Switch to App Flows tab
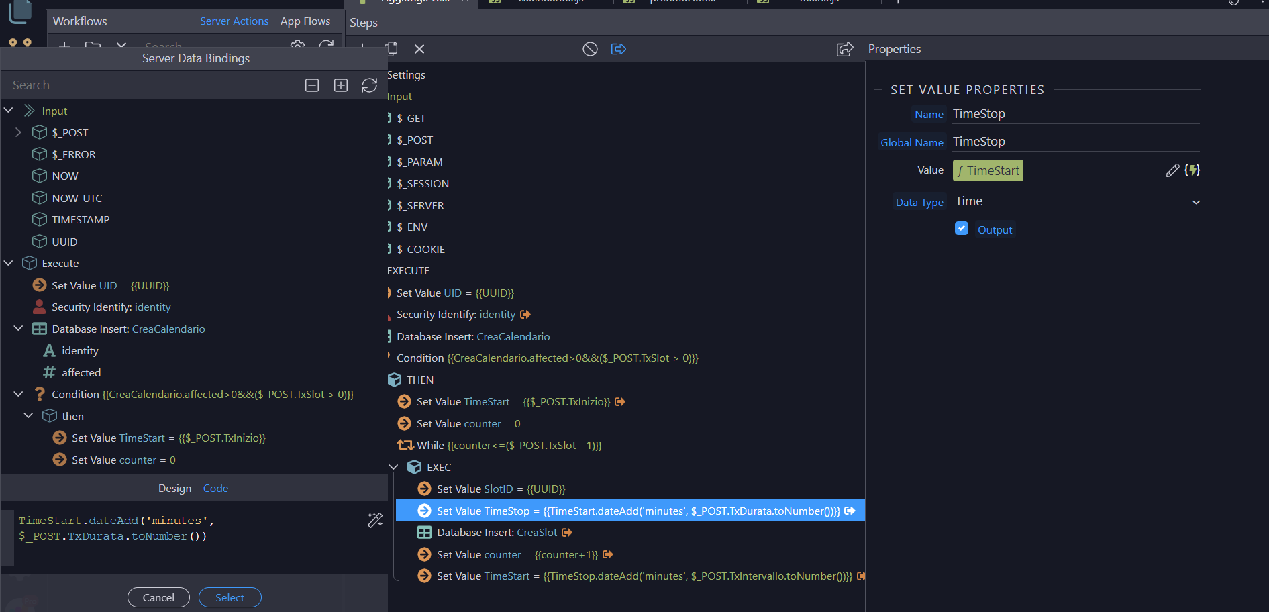The image size is (1269, 612). point(305,21)
